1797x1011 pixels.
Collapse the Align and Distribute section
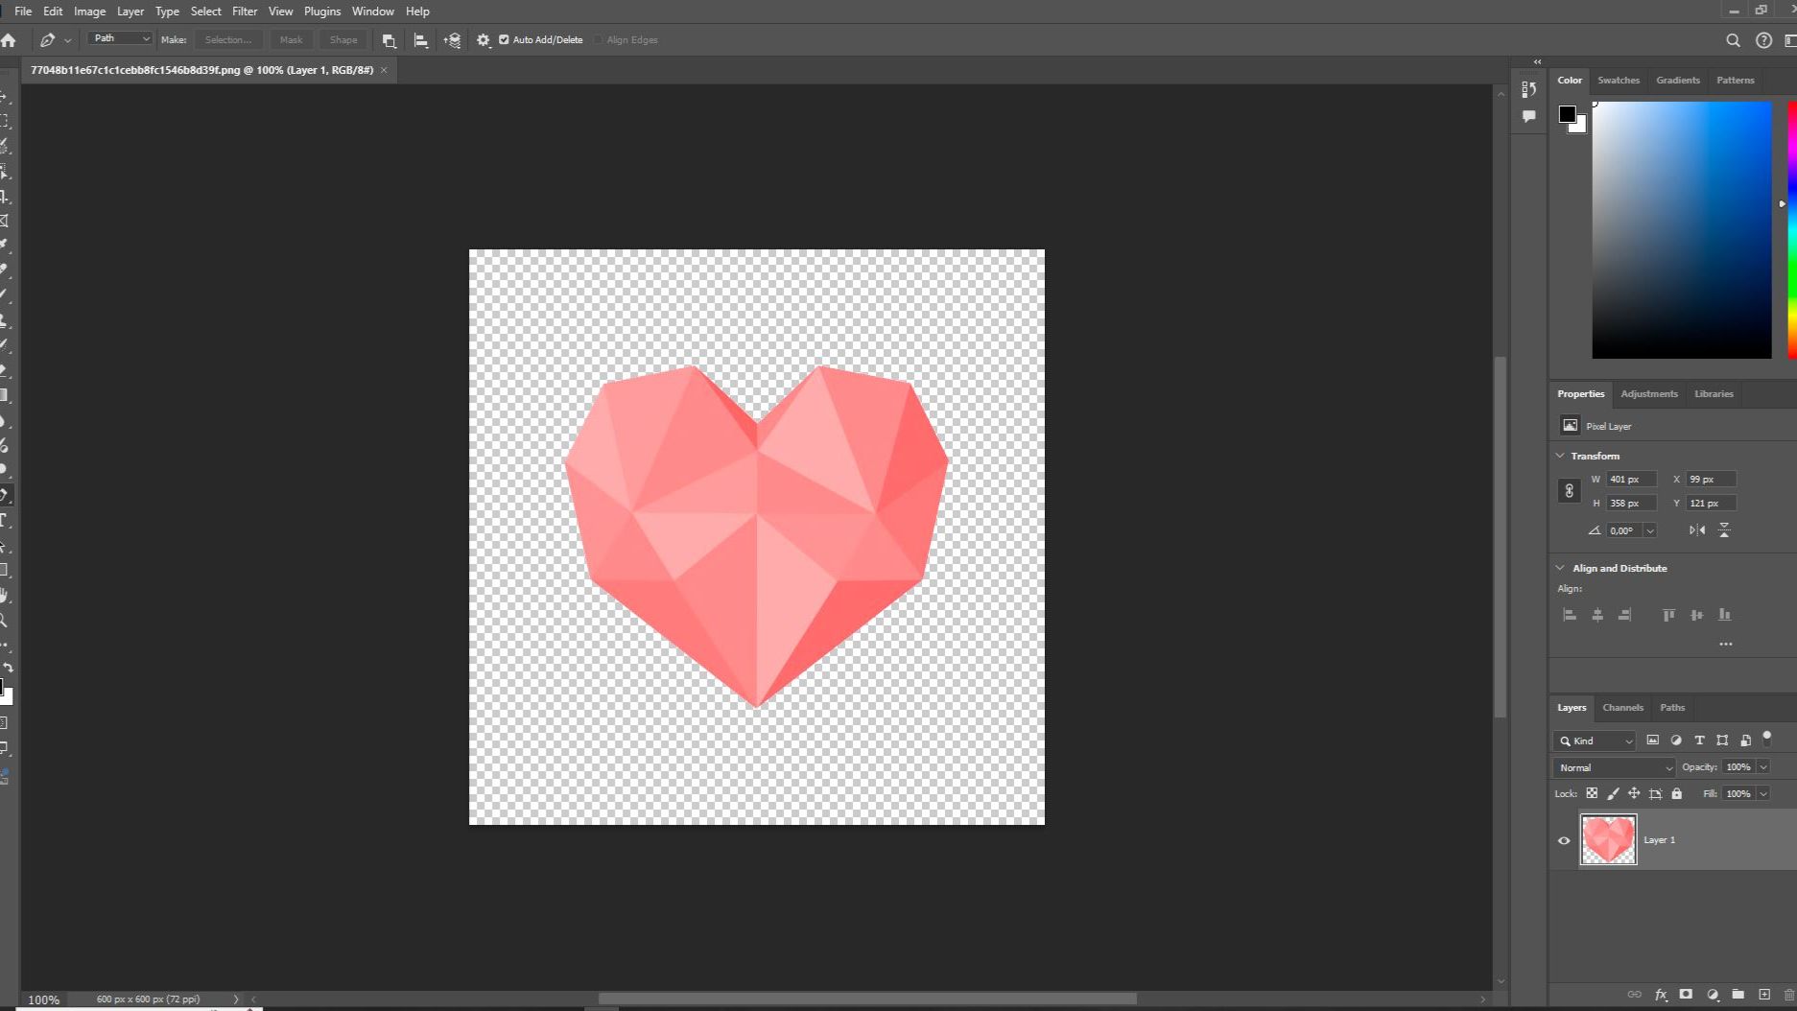point(1561,568)
